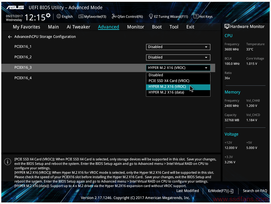Click the 3.296 V value
This screenshot has width=271, height=204.
(x=230, y=162)
